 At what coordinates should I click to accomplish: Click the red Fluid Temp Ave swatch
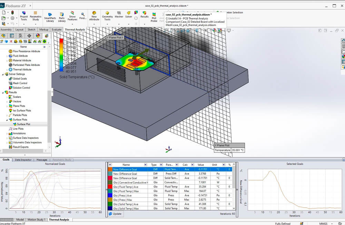click(x=110, y=187)
